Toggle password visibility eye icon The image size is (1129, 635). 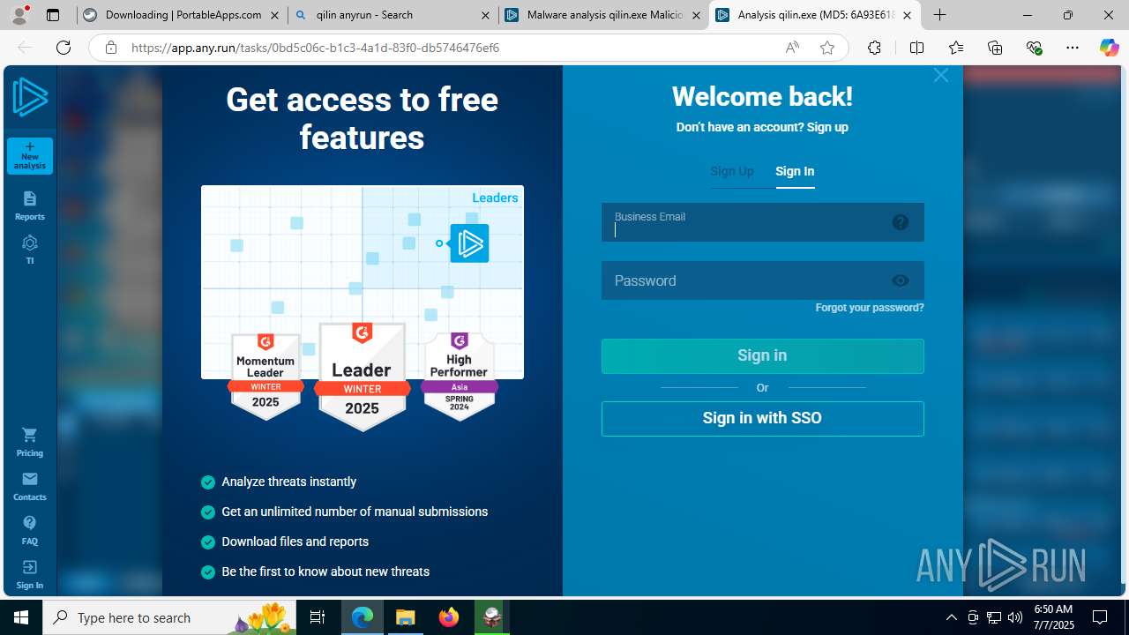coord(901,280)
